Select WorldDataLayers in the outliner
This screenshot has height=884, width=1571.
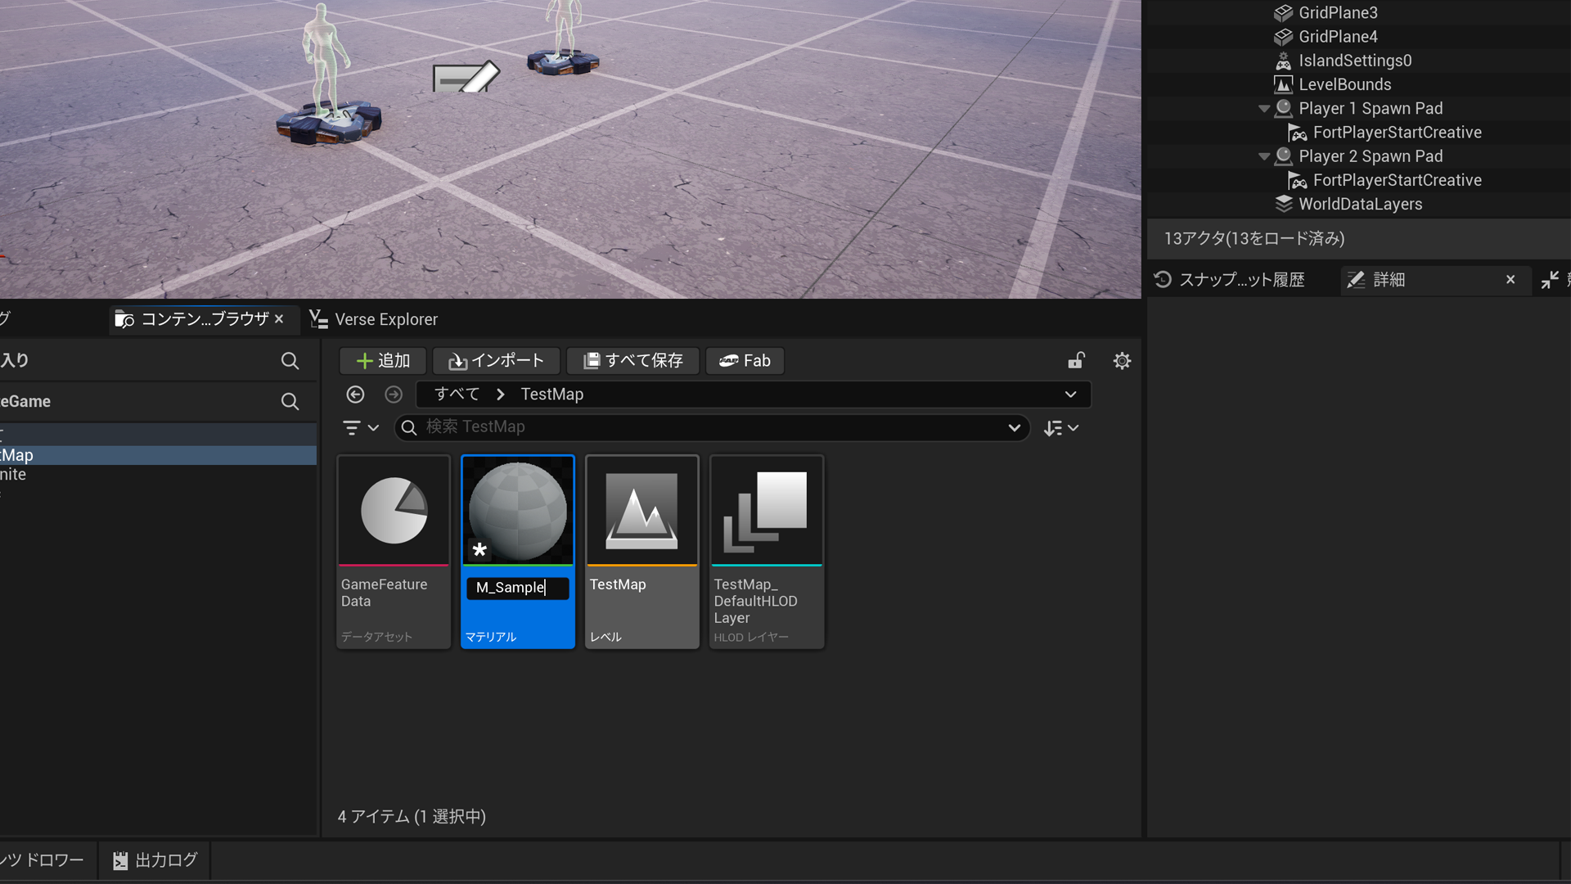click(x=1361, y=204)
